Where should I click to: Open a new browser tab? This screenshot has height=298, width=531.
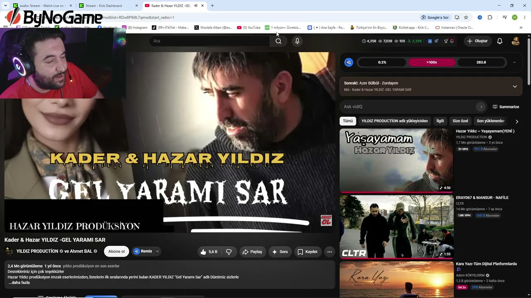pyautogui.click(x=212, y=6)
